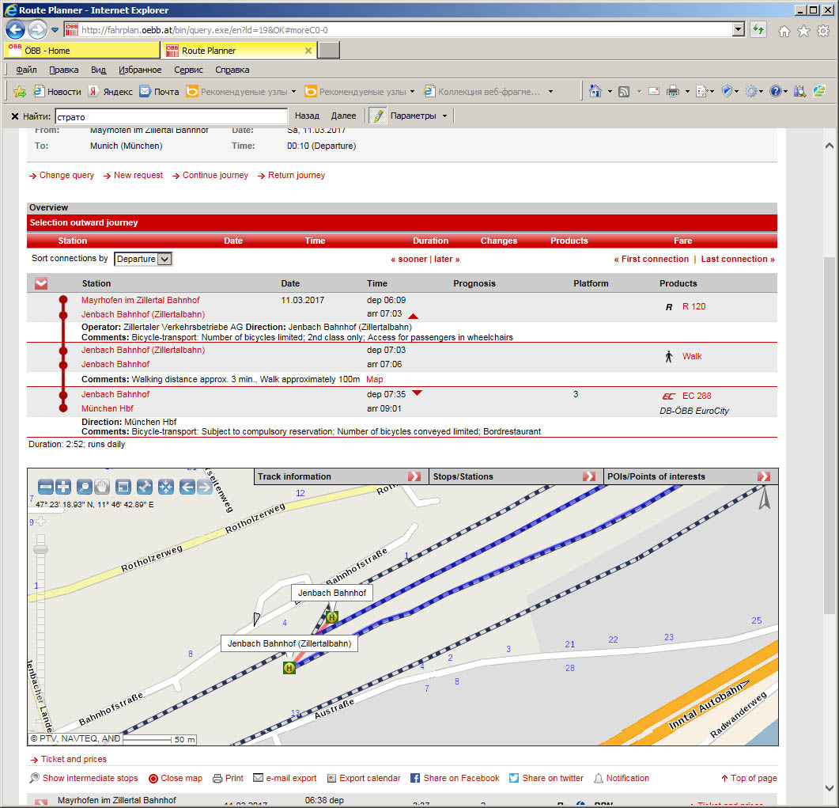Image resolution: width=839 pixels, height=808 pixels.
Task: Click the browser address bar URL
Action: click(x=204, y=30)
